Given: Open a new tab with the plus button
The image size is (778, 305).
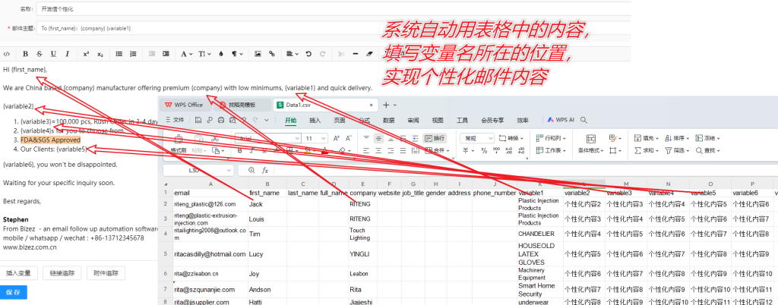Looking at the screenshot, I should [387, 105].
